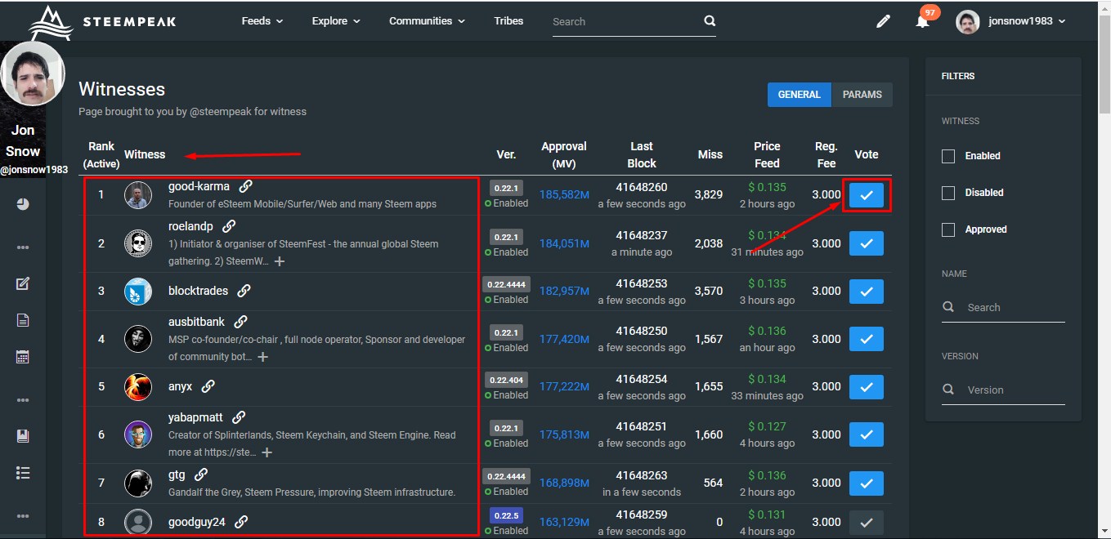The width and height of the screenshot is (1111, 539).
Task: Expand roelandp description with plus sign
Action: (x=280, y=261)
